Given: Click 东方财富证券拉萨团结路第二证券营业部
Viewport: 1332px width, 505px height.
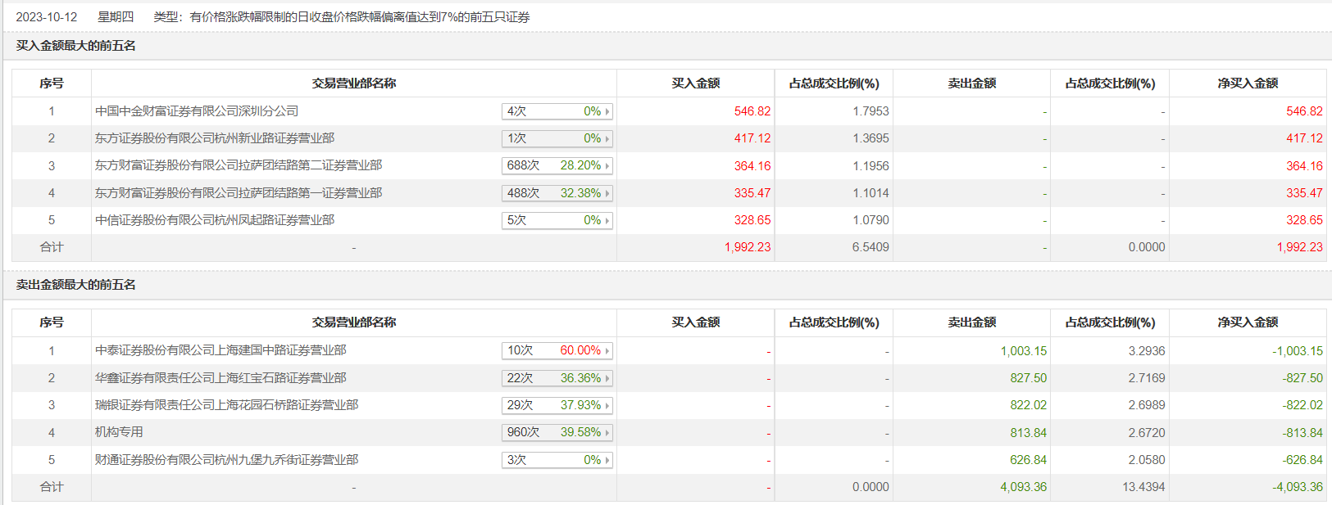Looking at the screenshot, I should [239, 165].
